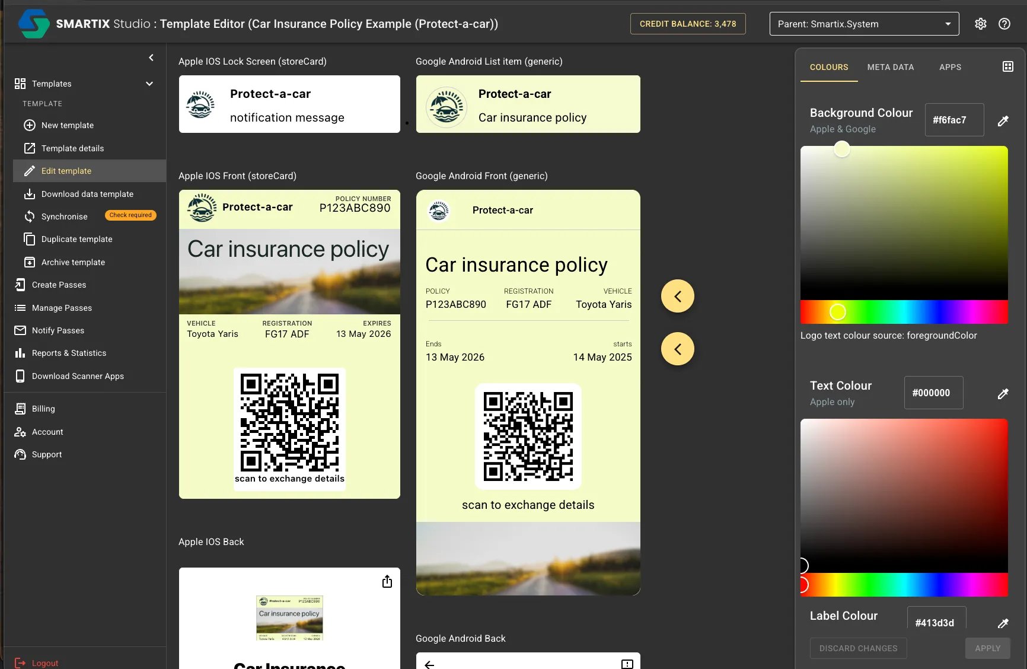Click the CREDIT BALANCE button

[x=688, y=24]
